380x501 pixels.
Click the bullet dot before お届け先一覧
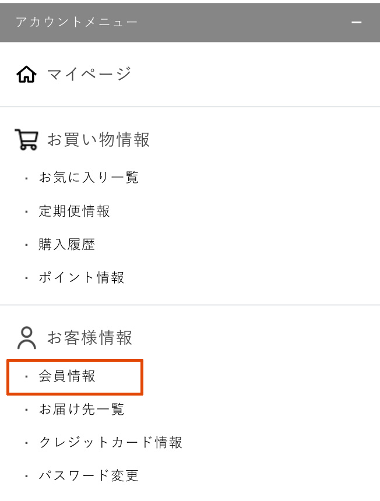(x=26, y=410)
